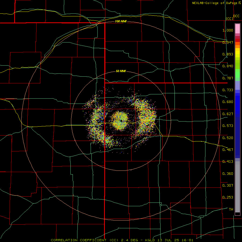
Task: Pick the pink color at legend top
Action: click(x=237, y=29)
